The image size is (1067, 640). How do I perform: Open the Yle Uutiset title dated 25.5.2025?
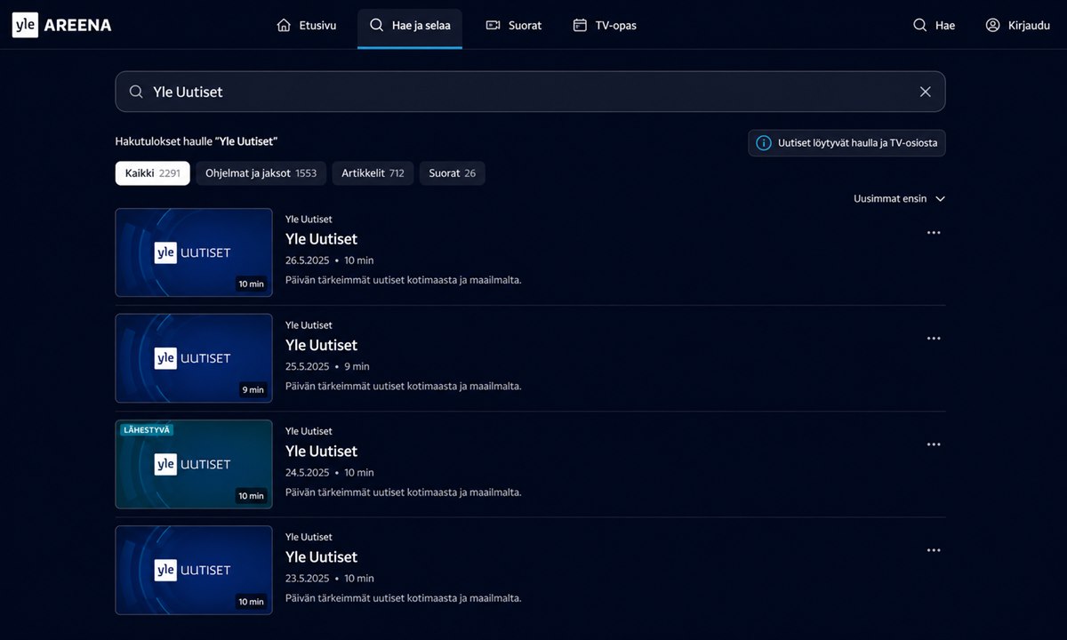pos(321,345)
